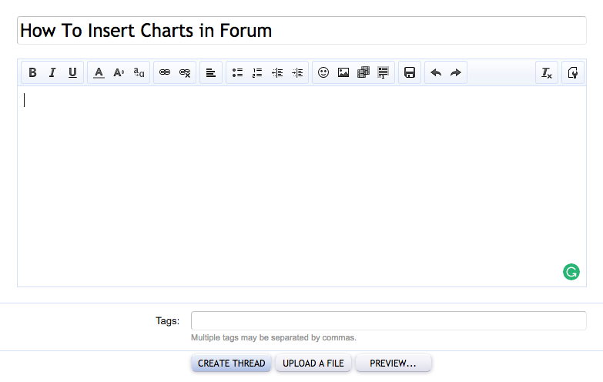Open the smilies picker
This screenshot has height=382, width=603.
323,73
